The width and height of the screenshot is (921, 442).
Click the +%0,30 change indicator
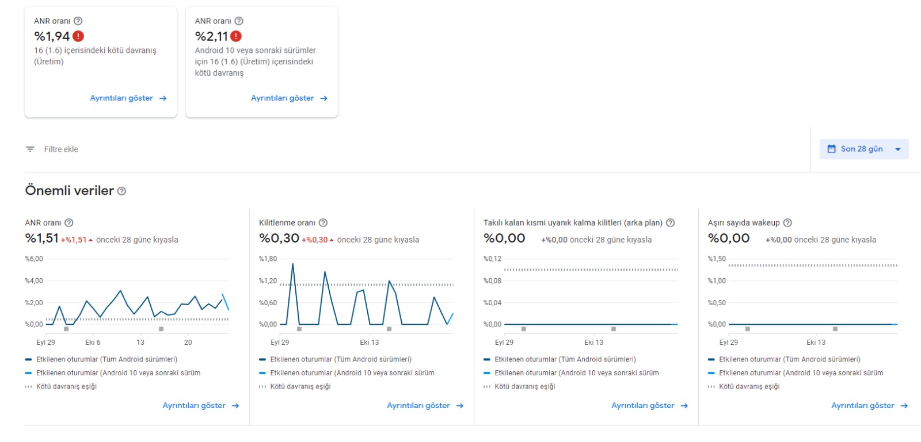tap(318, 240)
